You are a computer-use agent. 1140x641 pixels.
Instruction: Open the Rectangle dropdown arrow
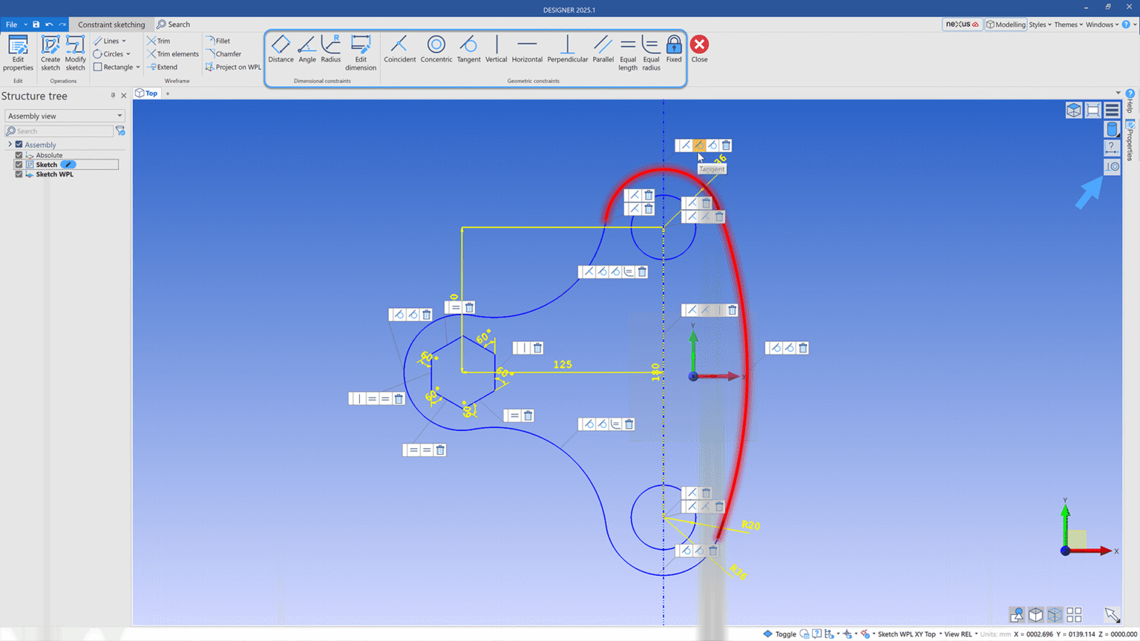pyautogui.click(x=138, y=68)
